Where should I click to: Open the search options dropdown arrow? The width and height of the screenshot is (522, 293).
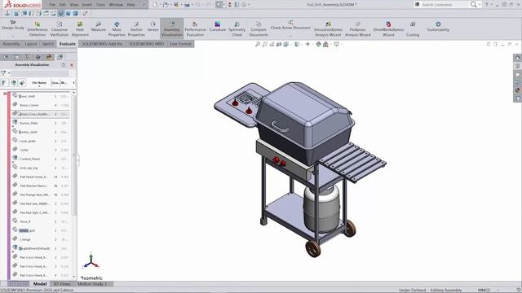coord(480,5)
